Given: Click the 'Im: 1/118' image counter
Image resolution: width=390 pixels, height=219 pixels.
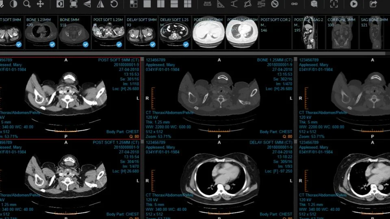Looking at the screenshot, I should [x=131, y=84].
